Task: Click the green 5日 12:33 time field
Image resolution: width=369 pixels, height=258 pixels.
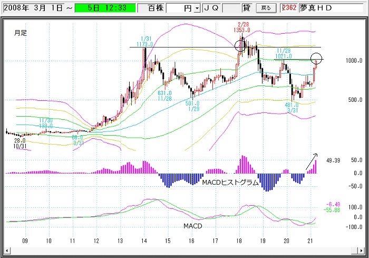Action: [105, 8]
